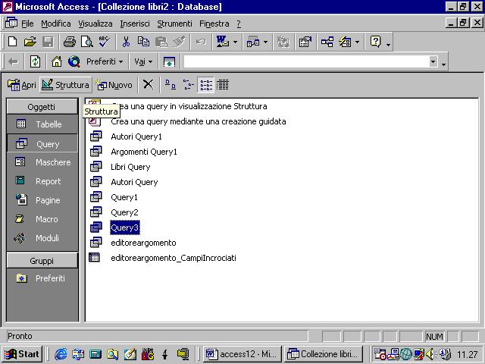Click the Save floppy disk icon
Viewport: 485px width, 364px height.
[x=48, y=42]
